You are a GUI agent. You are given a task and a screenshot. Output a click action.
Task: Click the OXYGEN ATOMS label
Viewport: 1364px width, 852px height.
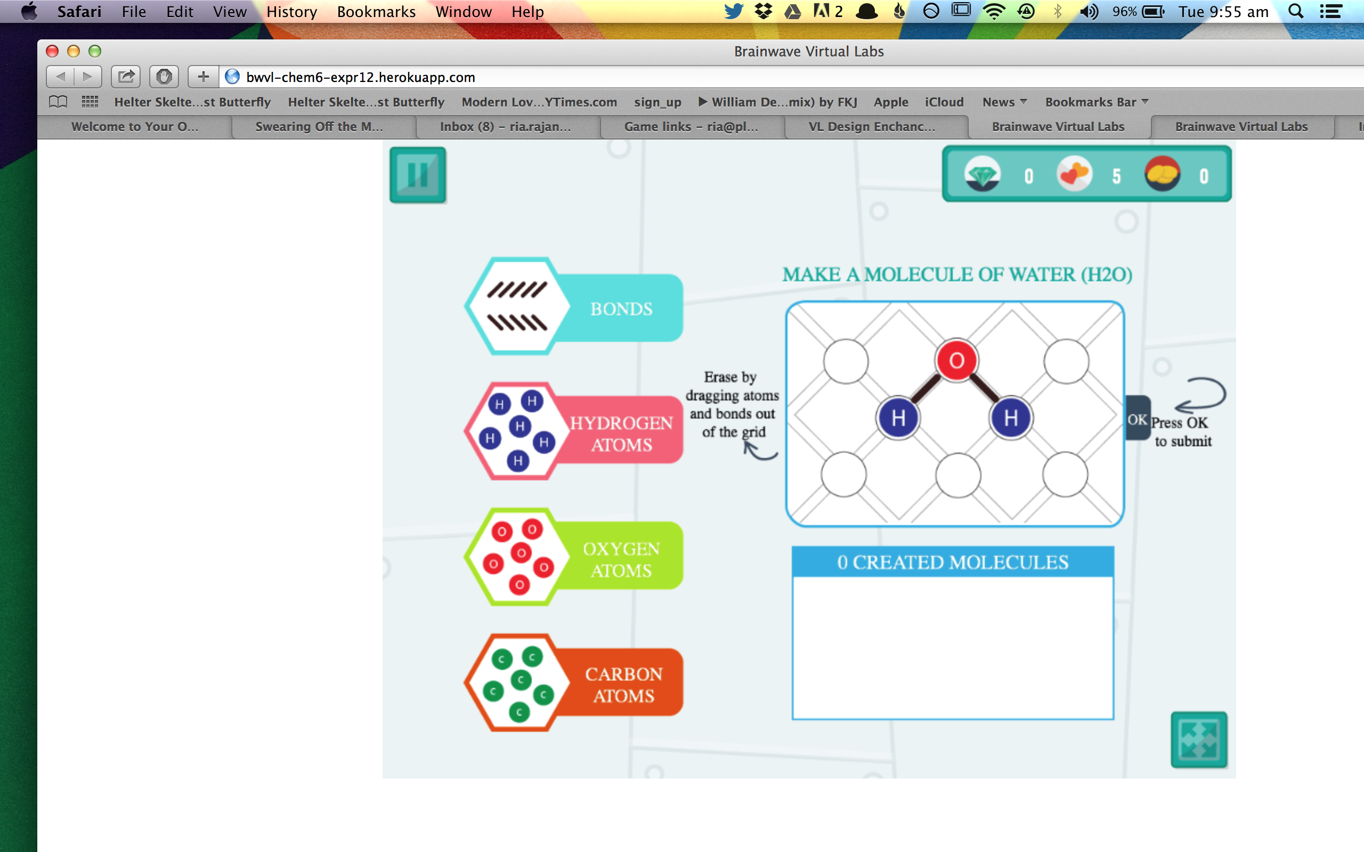point(621,560)
